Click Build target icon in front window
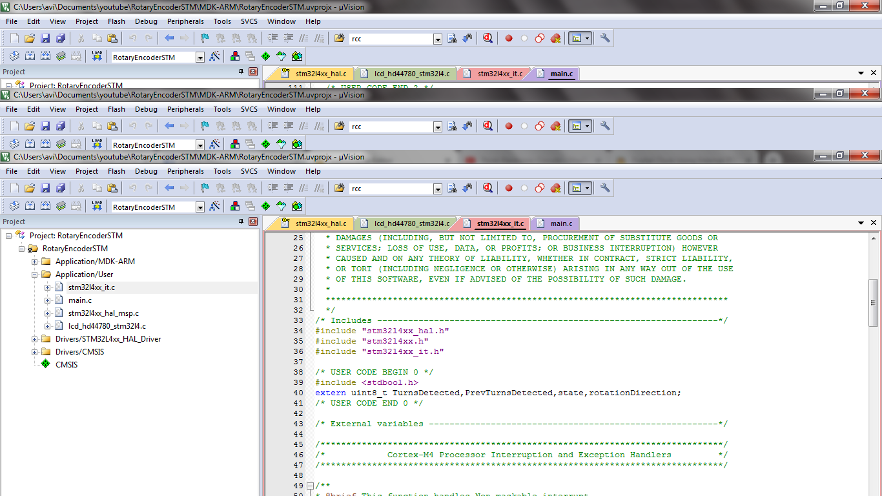 pos(29,207)
